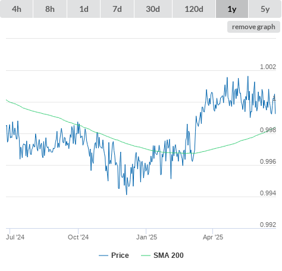
Task: Click the Oct '24 axis tick label
Action: (x=78, y=237)
